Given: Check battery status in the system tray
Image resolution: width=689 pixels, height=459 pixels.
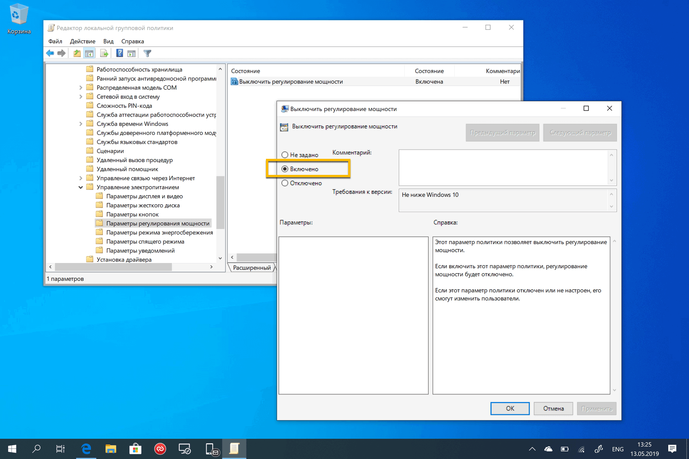Looking at the screenshot, I should point(565,449).
